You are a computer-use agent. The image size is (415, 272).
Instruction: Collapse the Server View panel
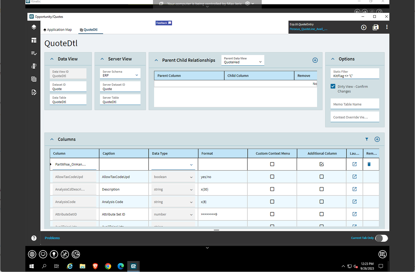(102, 59)
